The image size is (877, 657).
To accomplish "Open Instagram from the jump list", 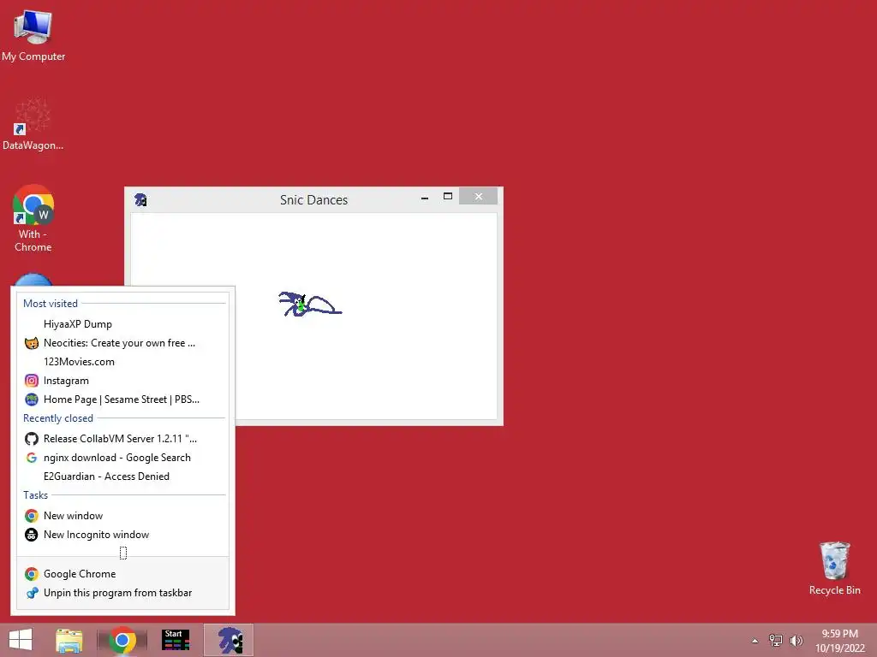I will [x=122, y=381].
